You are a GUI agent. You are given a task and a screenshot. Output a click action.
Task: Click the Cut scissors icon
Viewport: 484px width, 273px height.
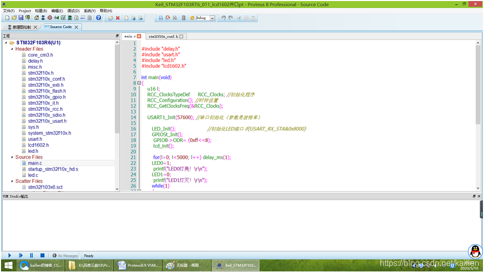(x=239, y=18)
